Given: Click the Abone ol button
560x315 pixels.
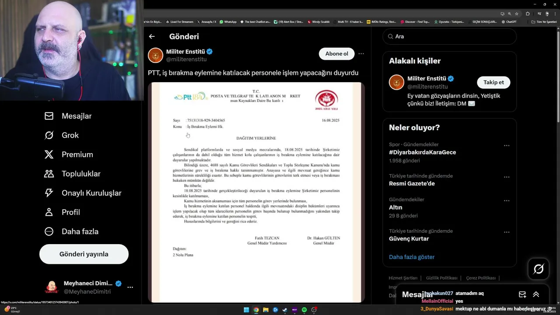Looking at the screenshot, I should pyautogui.click(x=337, y=54).
